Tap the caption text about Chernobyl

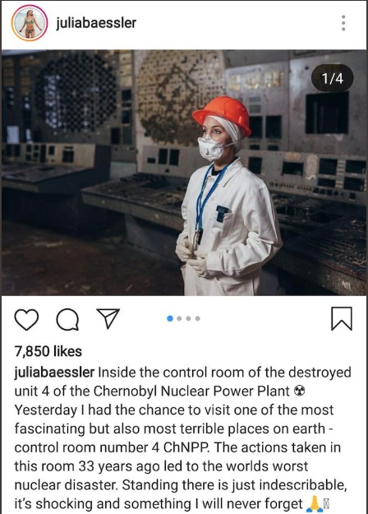(x=182, y=438)
